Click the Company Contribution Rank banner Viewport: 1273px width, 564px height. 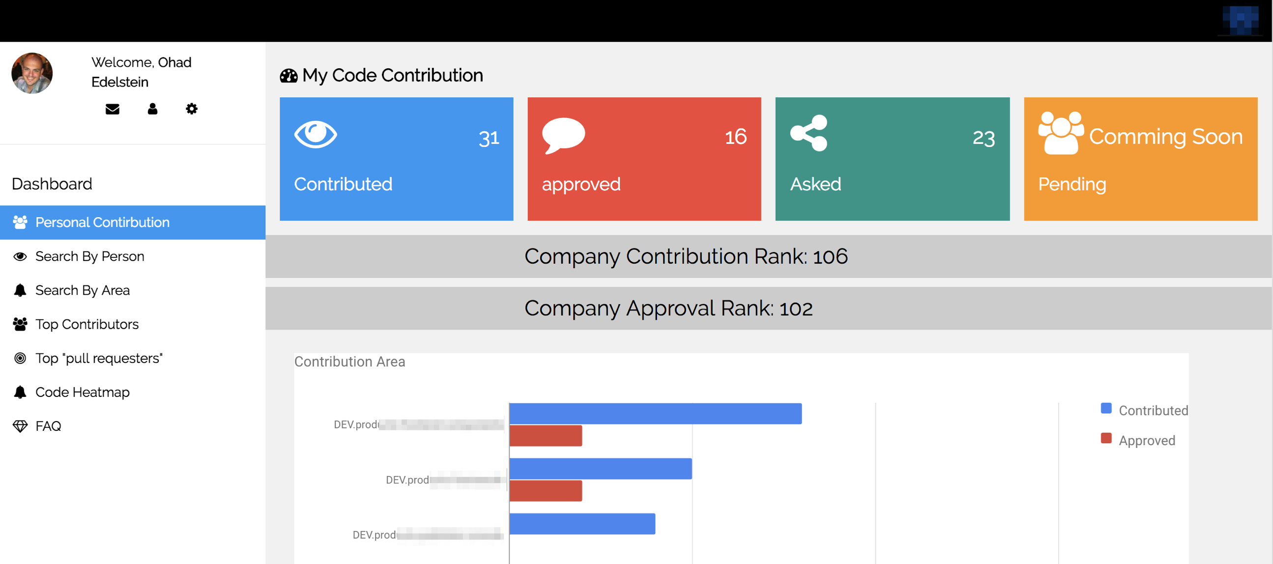click(686, 256)
